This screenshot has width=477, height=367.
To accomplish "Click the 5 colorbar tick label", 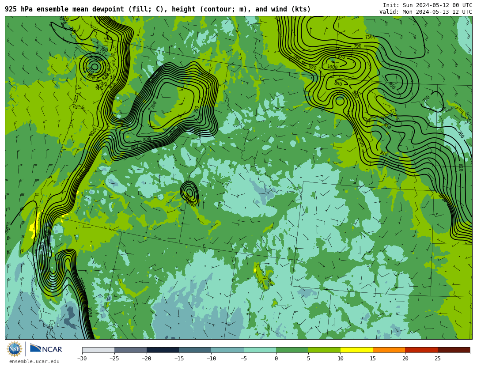I will [308, 359].
